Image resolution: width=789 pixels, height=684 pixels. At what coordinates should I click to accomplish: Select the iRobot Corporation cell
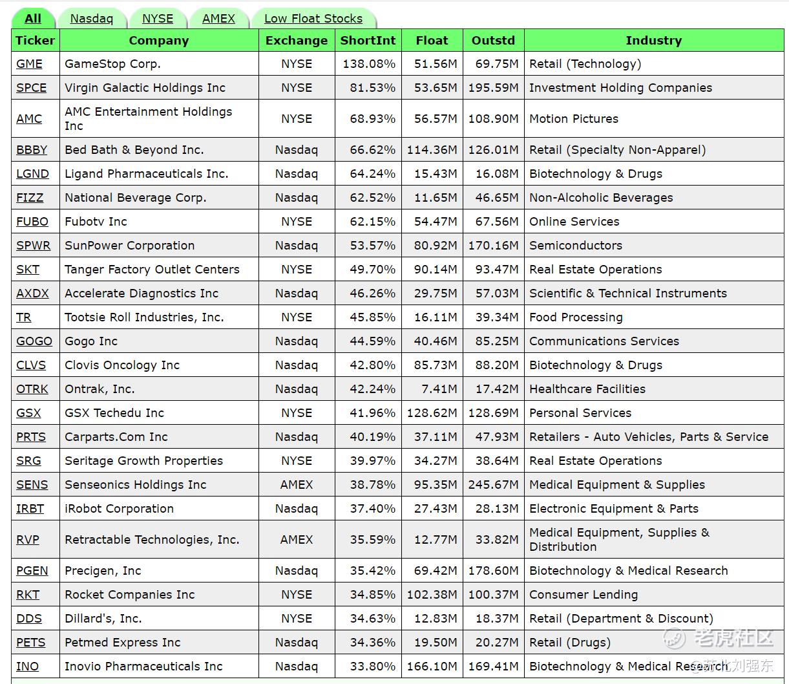click(x=159, y=509)
